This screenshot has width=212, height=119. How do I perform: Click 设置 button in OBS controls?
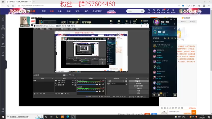coord(139,91)
